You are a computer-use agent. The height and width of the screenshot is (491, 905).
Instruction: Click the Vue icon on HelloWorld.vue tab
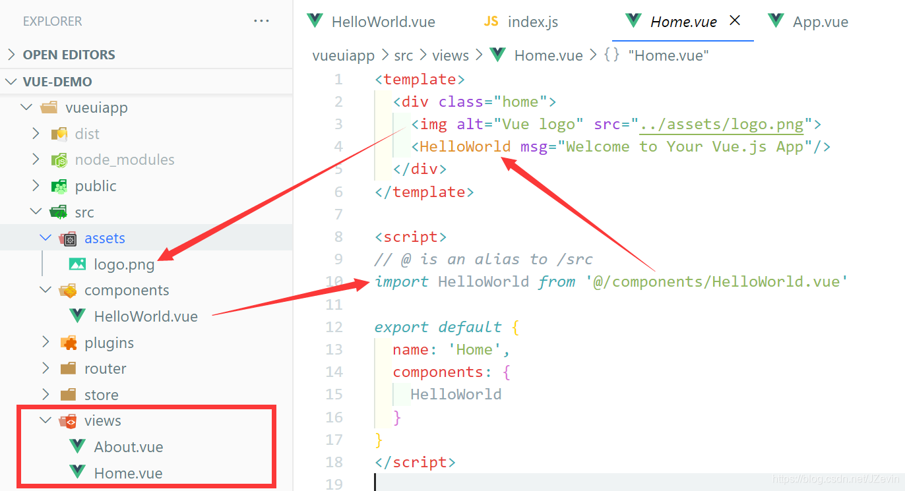315,21
